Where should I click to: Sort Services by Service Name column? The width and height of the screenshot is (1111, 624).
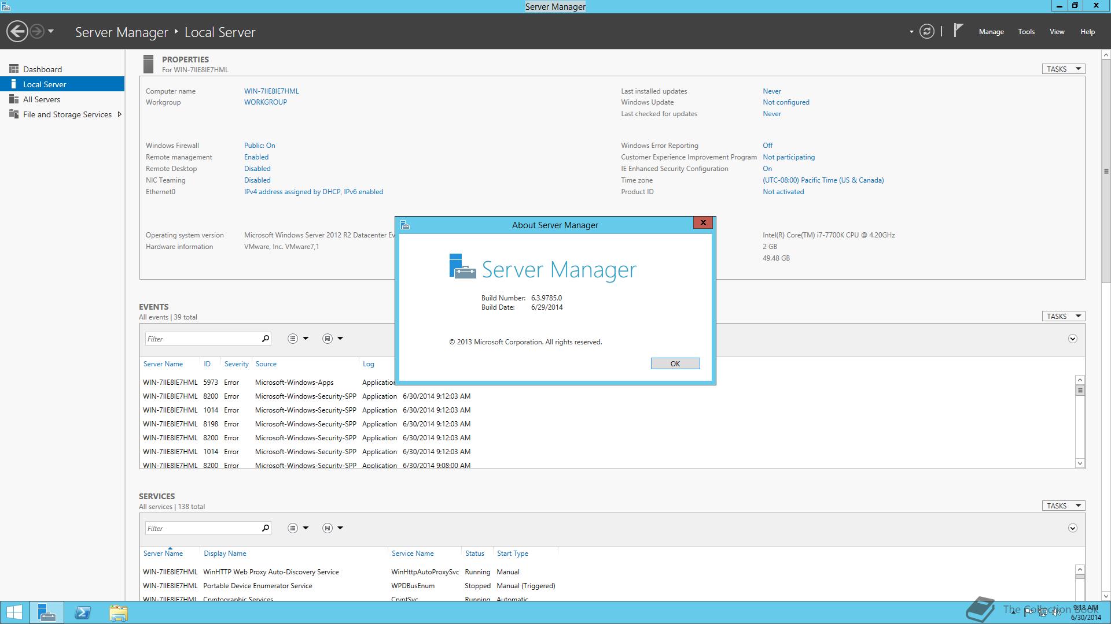413,554
